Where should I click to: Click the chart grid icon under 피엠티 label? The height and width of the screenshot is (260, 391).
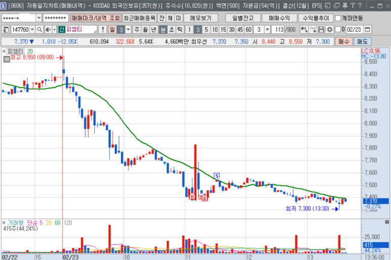6,59
